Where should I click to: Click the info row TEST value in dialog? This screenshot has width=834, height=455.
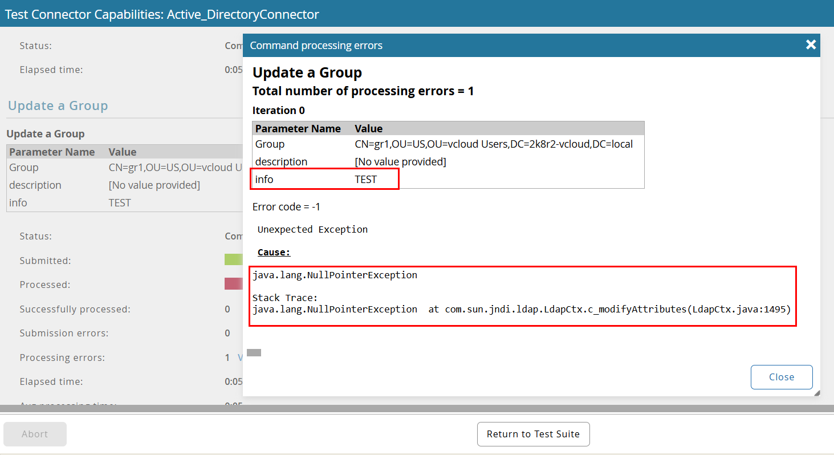(x=365, y=180)
